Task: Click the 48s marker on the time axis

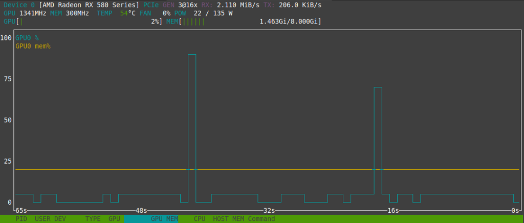Action: [x=141, y=210]
